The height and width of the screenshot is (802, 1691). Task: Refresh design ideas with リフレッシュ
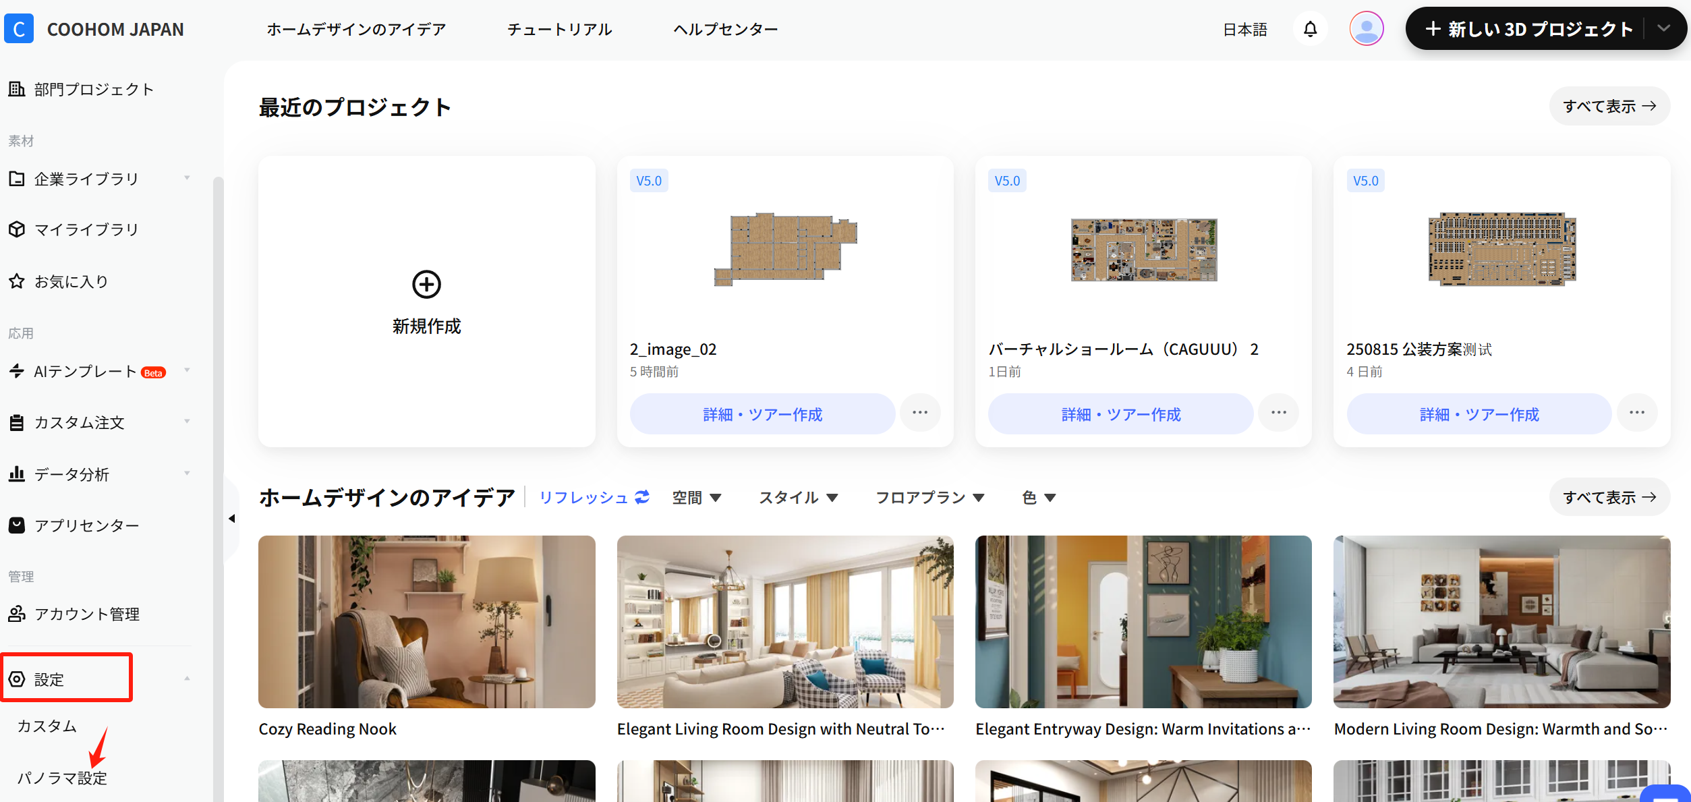(594, 498)
